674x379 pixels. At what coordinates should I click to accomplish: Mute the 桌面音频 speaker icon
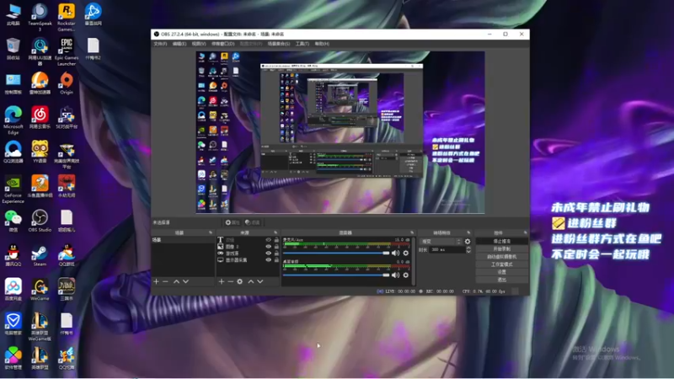tap(395, 275)
